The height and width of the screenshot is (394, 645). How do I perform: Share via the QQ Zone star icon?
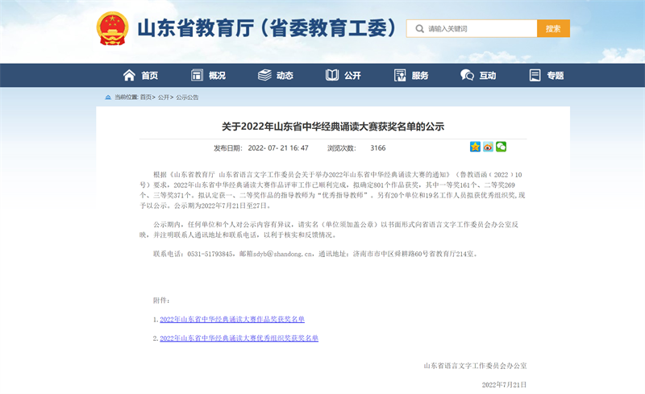coord(476,147)
